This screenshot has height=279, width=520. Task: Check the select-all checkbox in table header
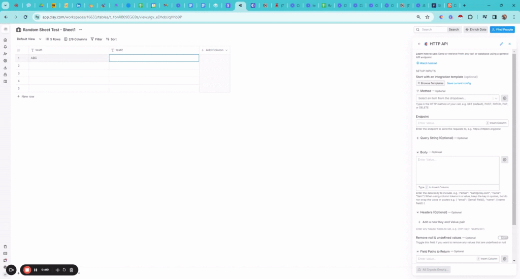tap(19, 50)
